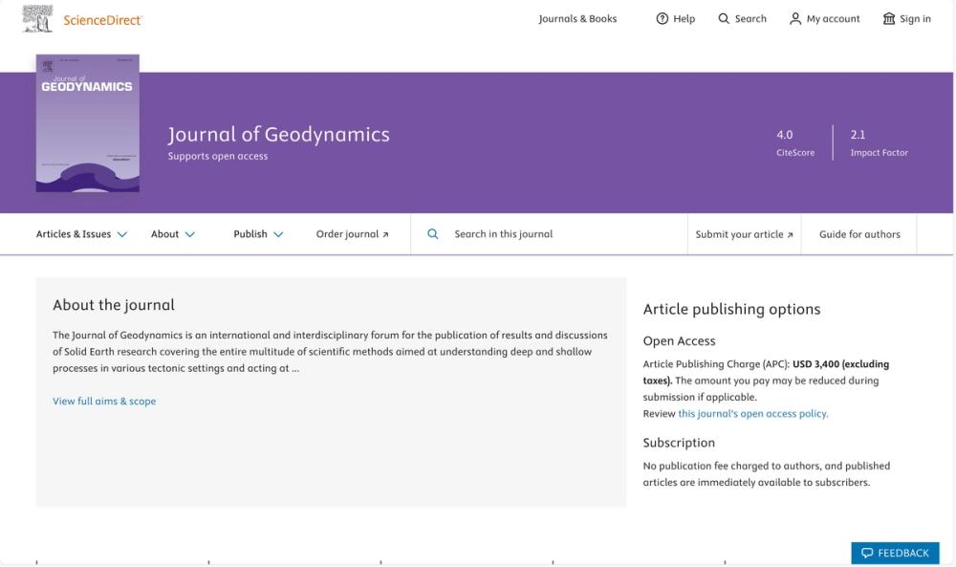Open the Order journal link

pyautogui.click(x=352, y=234)
